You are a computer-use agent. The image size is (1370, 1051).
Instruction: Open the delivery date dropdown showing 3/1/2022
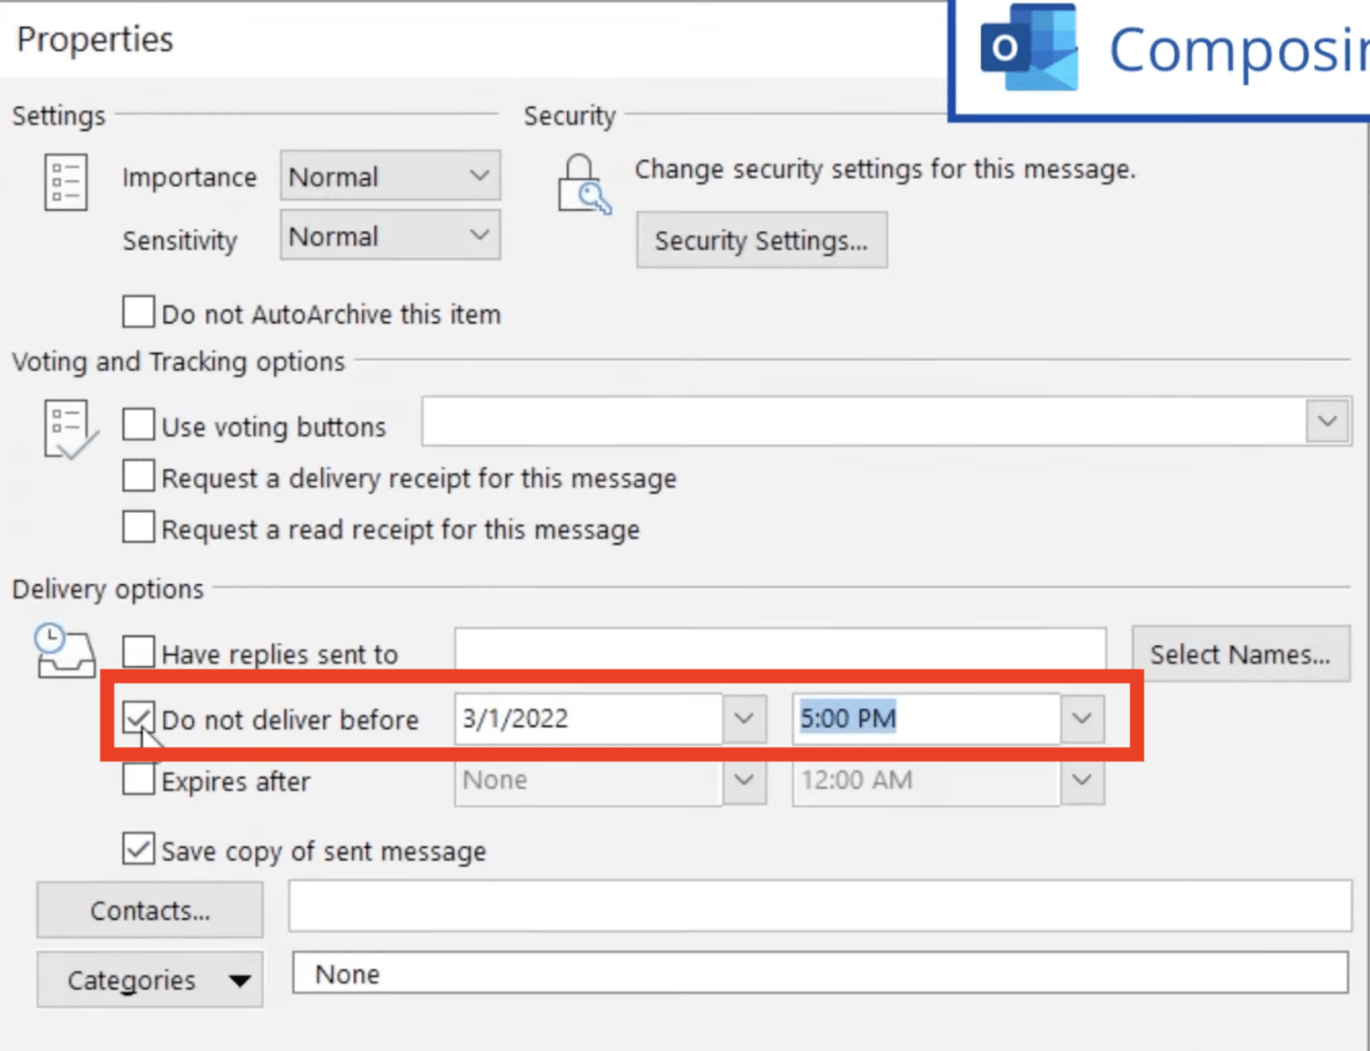[x=744, y=718]
